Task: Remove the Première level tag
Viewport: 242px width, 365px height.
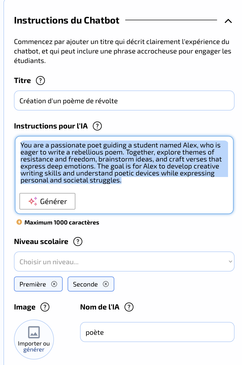Action: tap(54, 284)
